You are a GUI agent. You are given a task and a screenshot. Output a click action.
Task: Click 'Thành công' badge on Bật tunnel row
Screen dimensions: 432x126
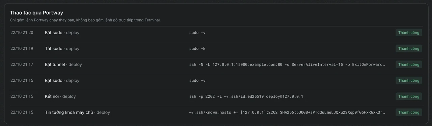coord(409,65)
